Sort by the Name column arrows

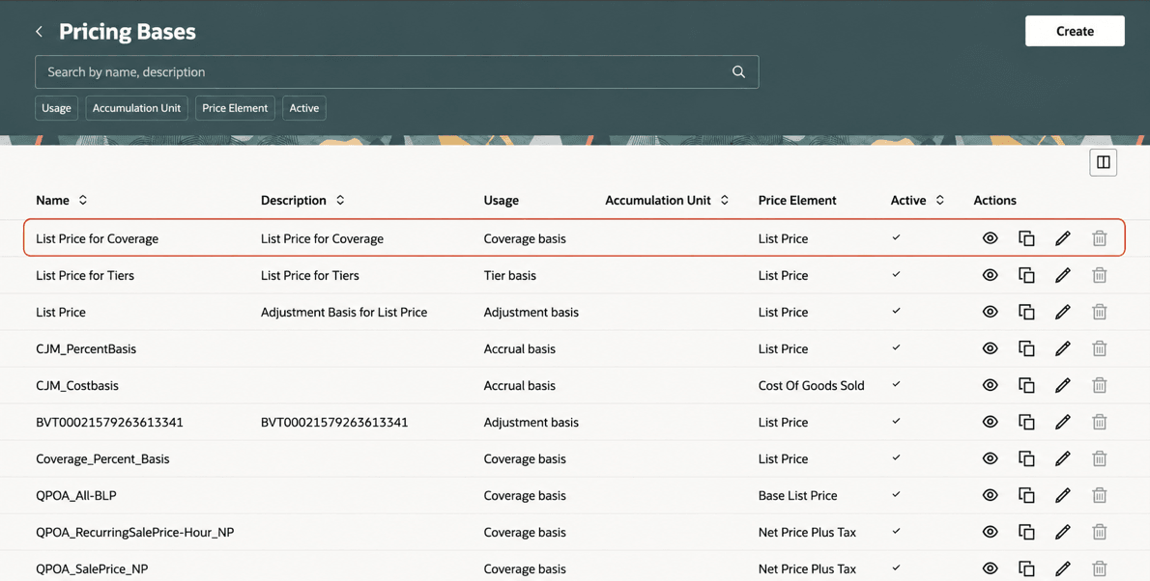pyautogui.click(x=83, y=200)
